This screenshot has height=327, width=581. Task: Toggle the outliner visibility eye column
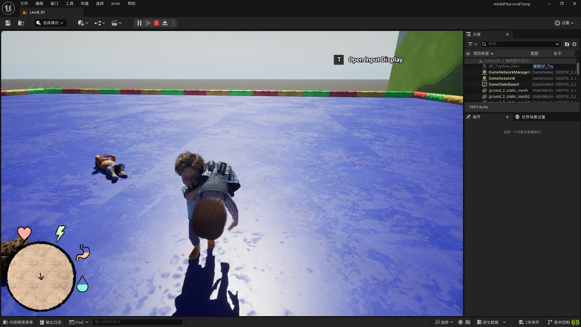(468, 54)
